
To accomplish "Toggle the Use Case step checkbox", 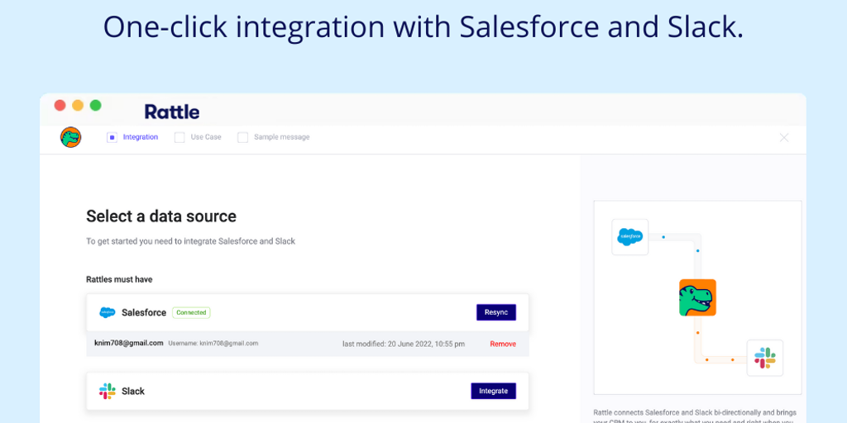I will tap(179, 137).
